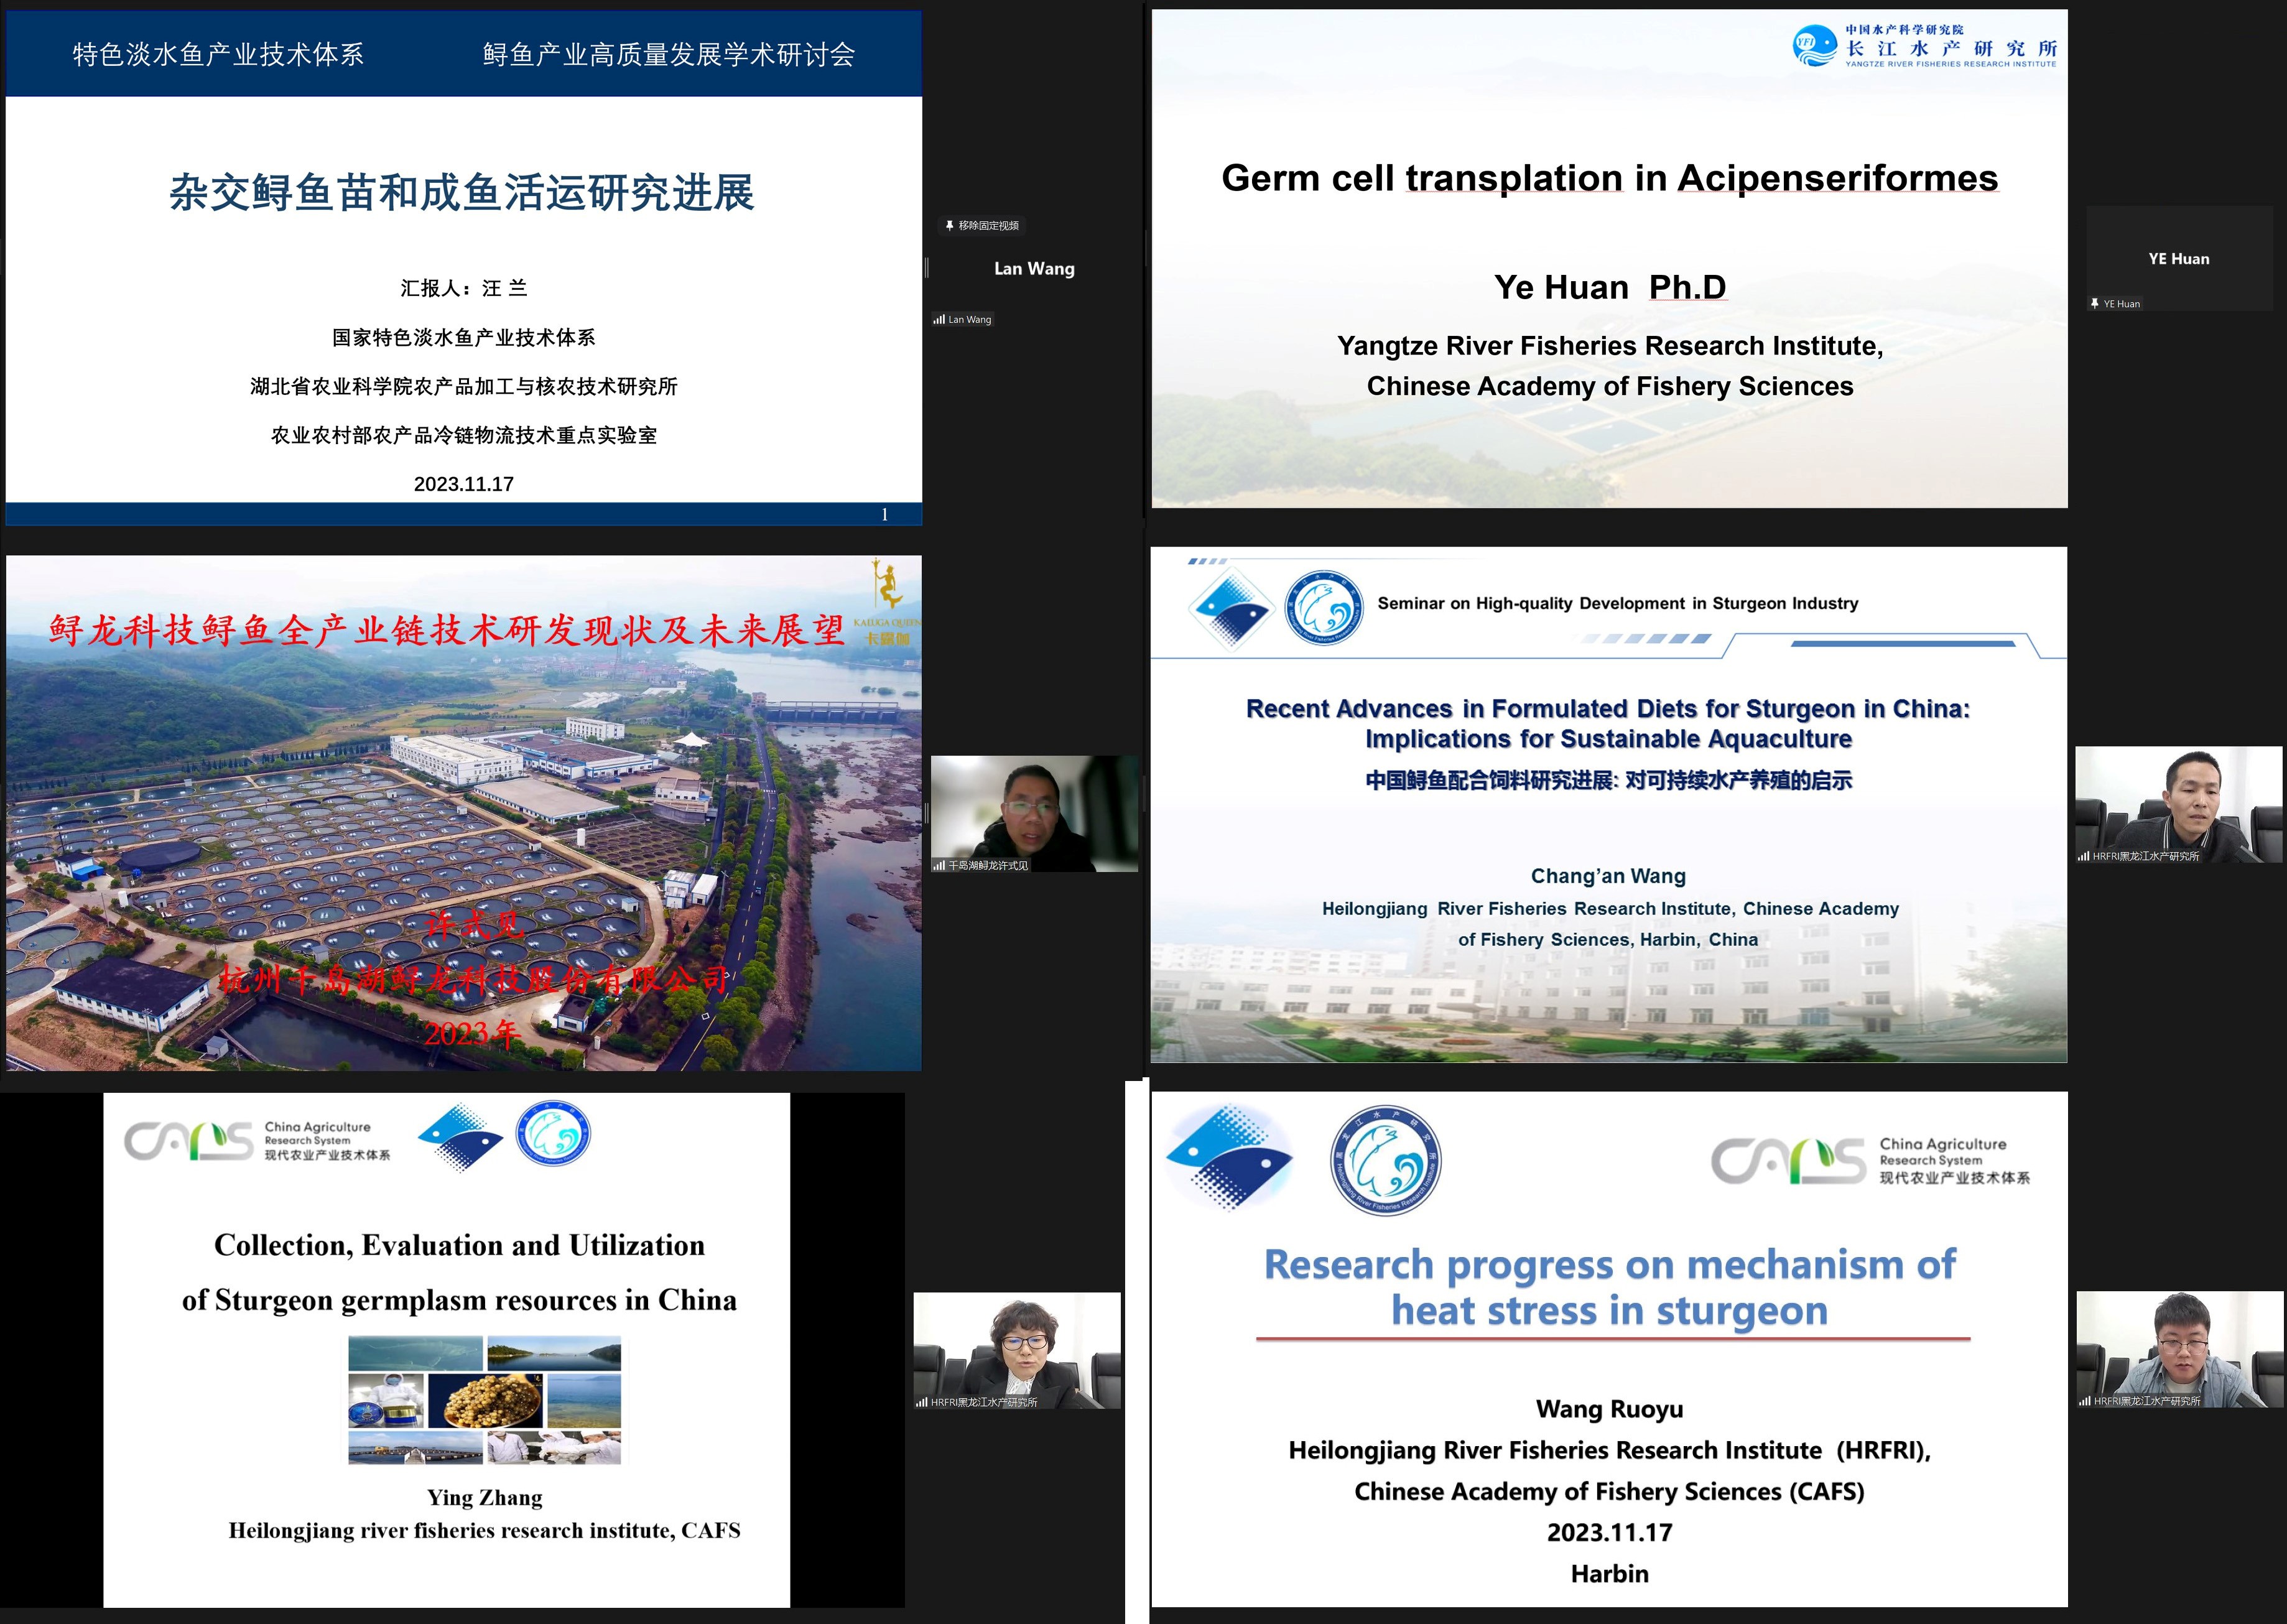Image resolution: width=2287 pixels, height=1624 pixels.
Task: Click round institute emblem on heat stress slide
Action: coord(1385,1160)
